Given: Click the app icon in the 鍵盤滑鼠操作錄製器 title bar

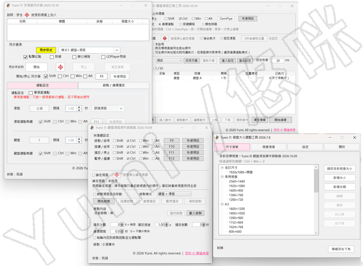Looking at the screenshot, I should tap(92, 128).
